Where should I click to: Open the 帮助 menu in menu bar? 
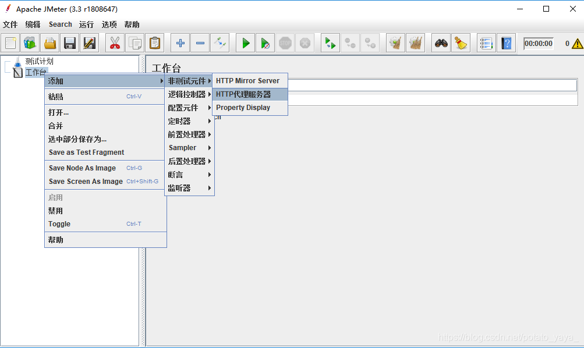click(132, 24)
